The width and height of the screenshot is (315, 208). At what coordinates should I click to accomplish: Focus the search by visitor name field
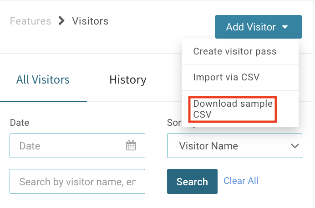[x=77, y=181]
